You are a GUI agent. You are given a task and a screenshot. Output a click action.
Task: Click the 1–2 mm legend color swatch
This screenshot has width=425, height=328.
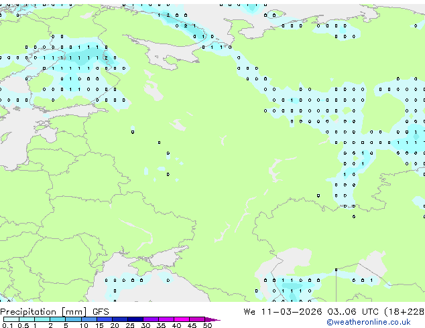tap(42, 319)
